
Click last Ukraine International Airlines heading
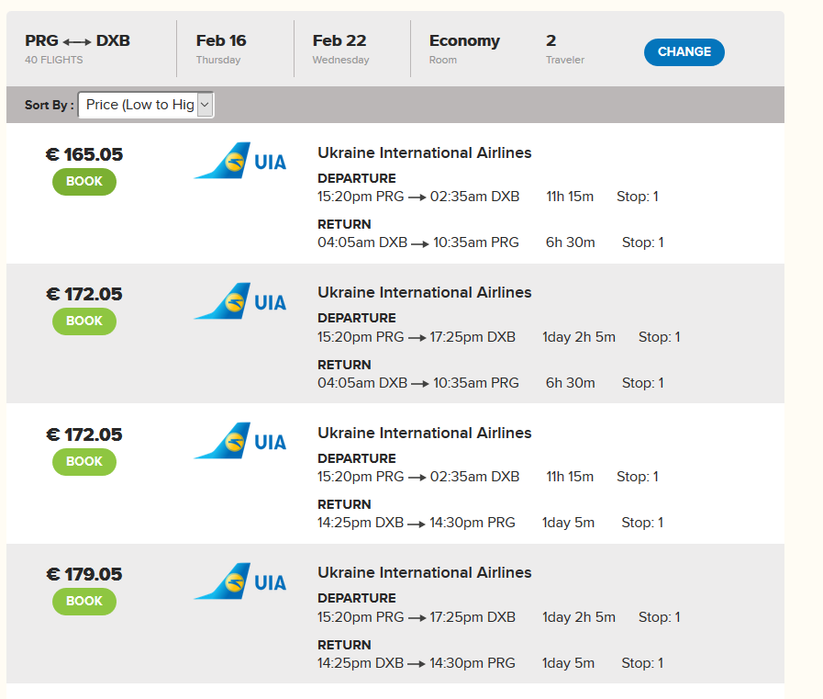(x=424, y=573)
